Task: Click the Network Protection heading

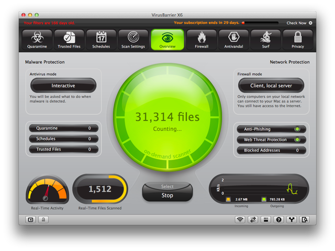Action: tap(289, 62)
